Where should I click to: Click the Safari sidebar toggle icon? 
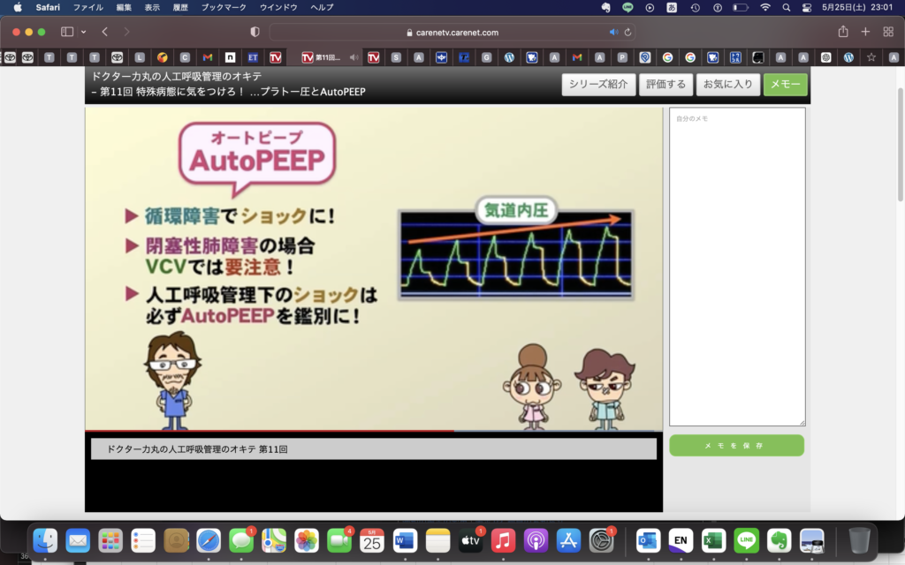[x=67, y=32]
